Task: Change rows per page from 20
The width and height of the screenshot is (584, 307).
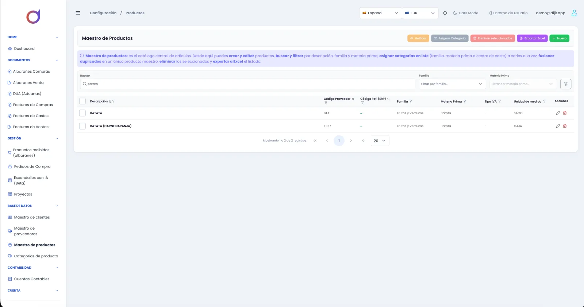Action: 380,141
